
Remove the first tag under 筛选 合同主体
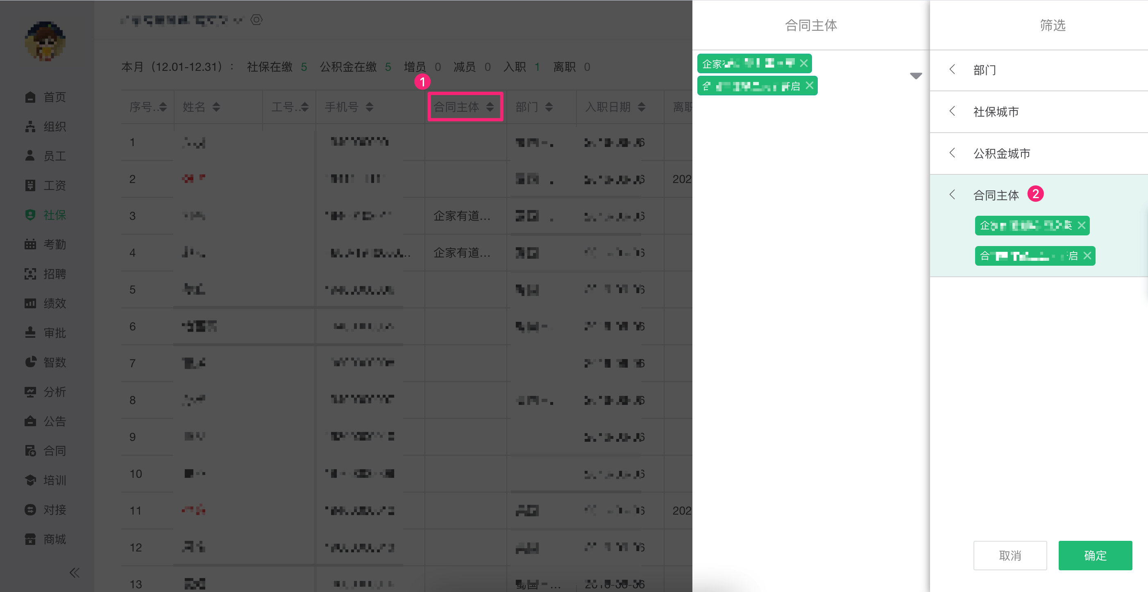pos(1082,226)
